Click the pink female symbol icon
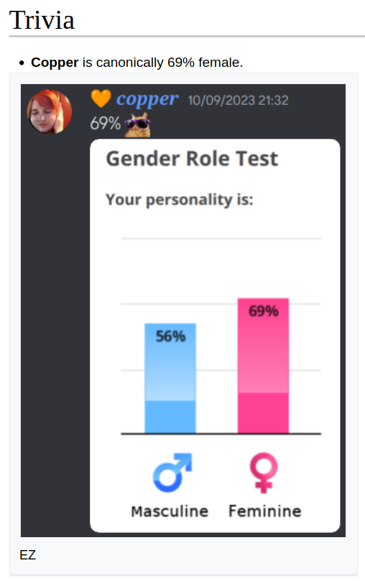 tap(264, 473)
